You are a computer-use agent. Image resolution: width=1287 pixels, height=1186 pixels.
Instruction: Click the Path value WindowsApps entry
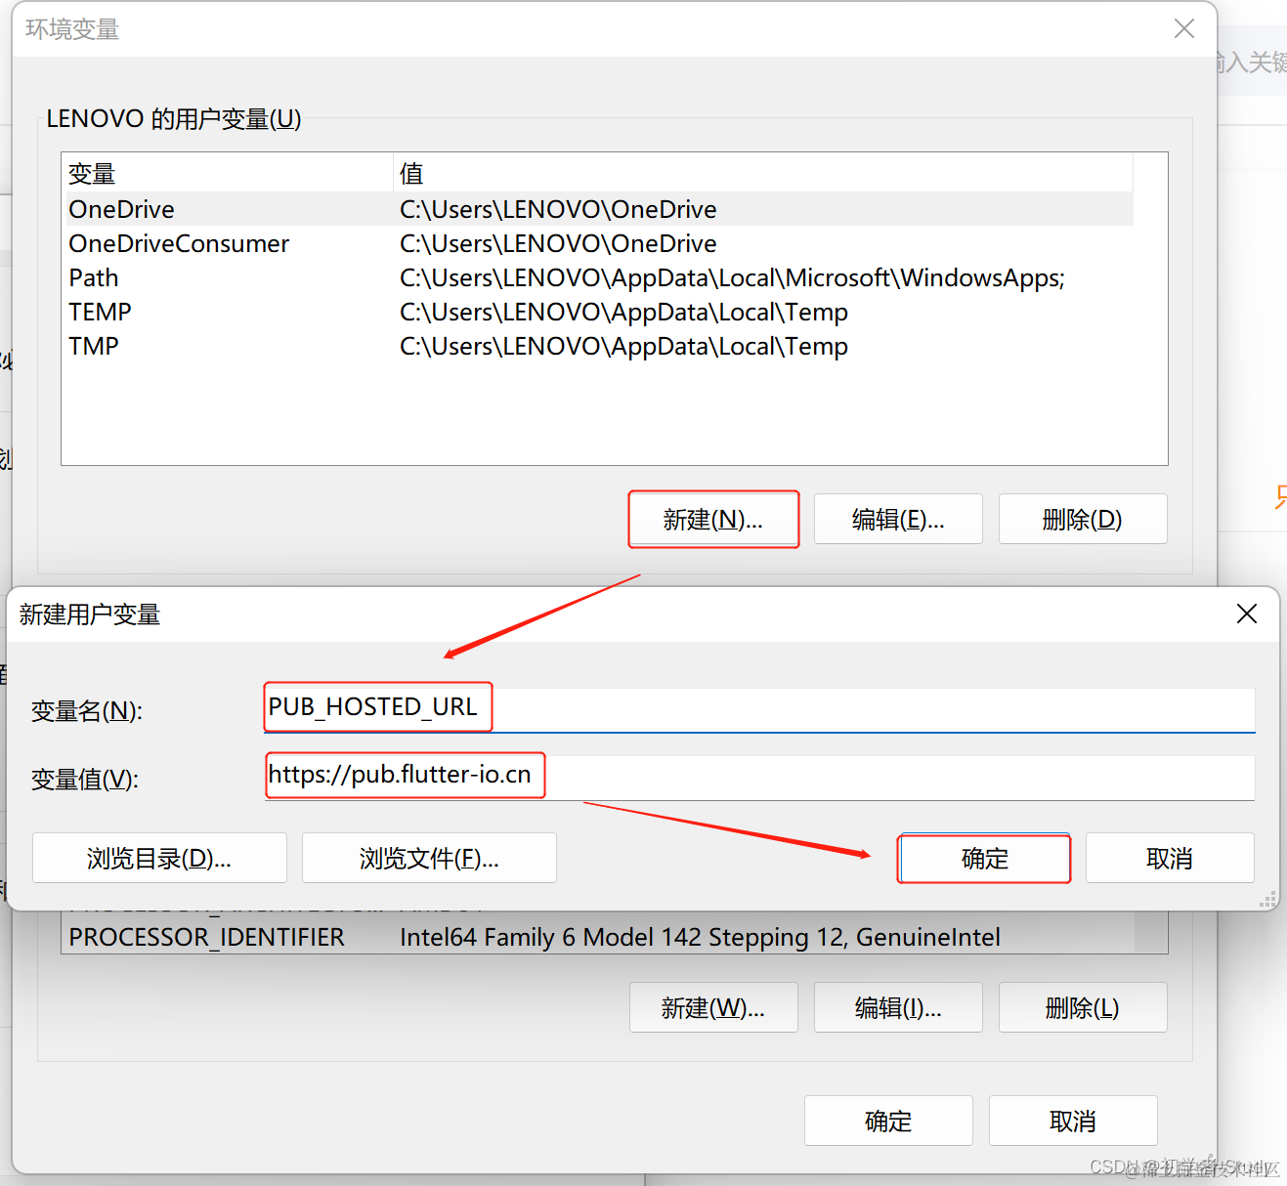(732, 277)
